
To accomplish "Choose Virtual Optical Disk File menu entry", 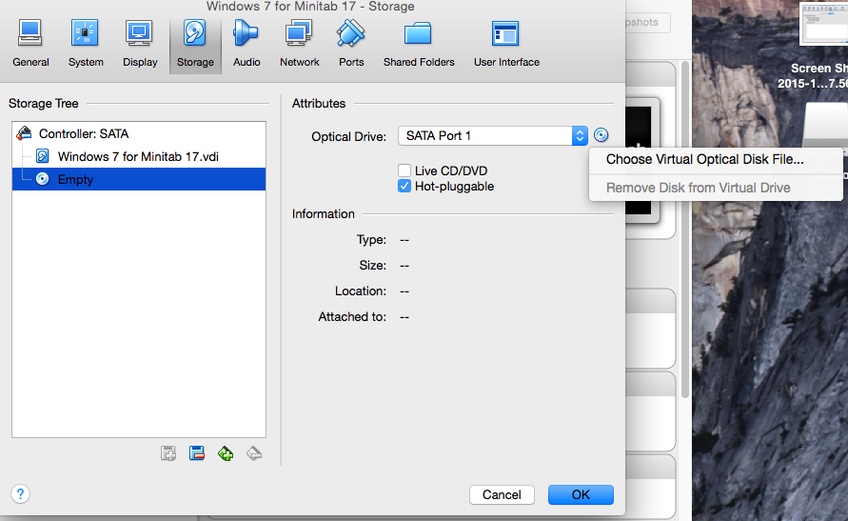I will click(704, 160).
